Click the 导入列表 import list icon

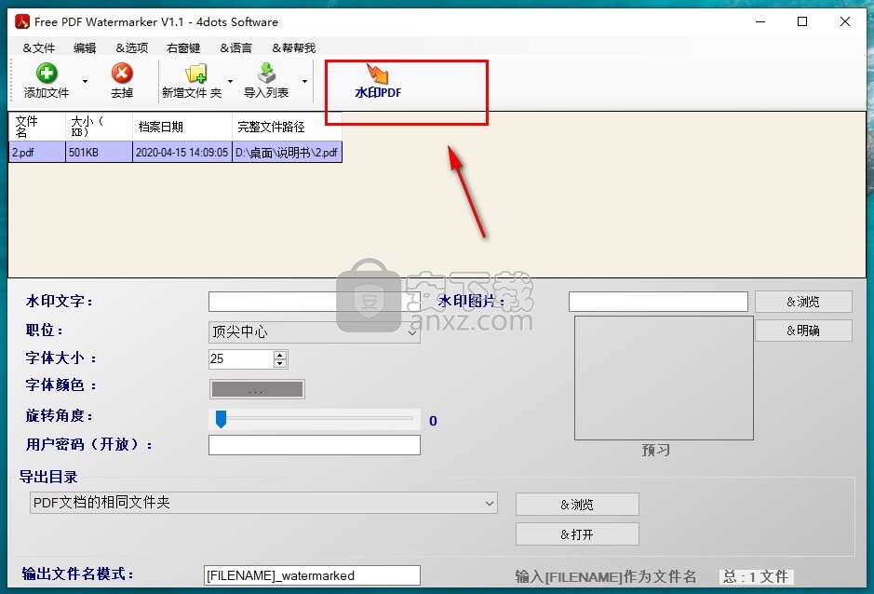tap(266, 73)
